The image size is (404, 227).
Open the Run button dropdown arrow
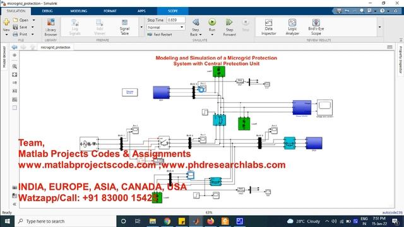[212, 35]
